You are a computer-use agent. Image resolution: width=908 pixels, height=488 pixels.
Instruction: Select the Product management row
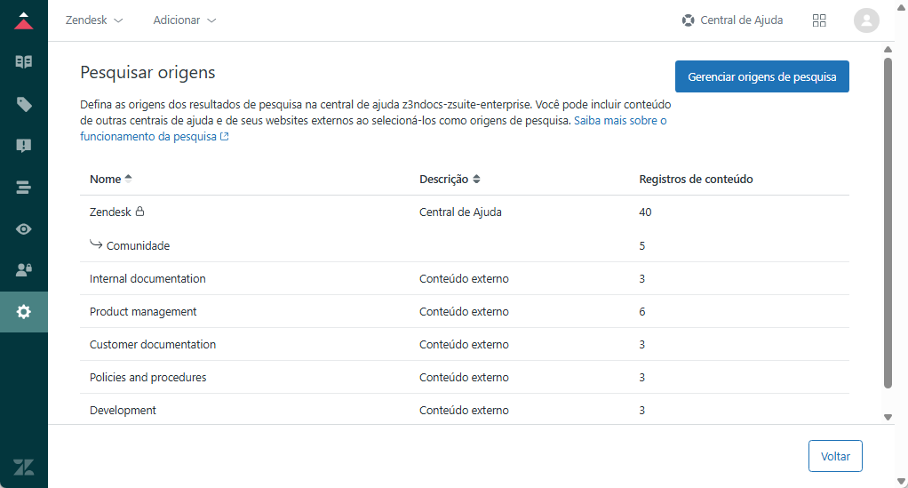pyautogui.click(x=143, y=312)
